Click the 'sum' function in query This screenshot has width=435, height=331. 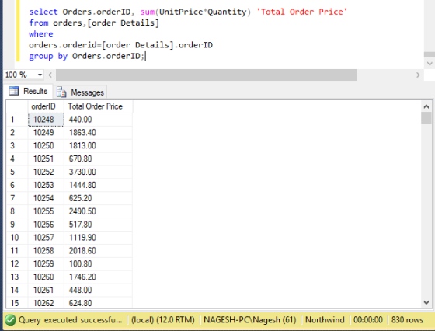[x=148, y=12]
